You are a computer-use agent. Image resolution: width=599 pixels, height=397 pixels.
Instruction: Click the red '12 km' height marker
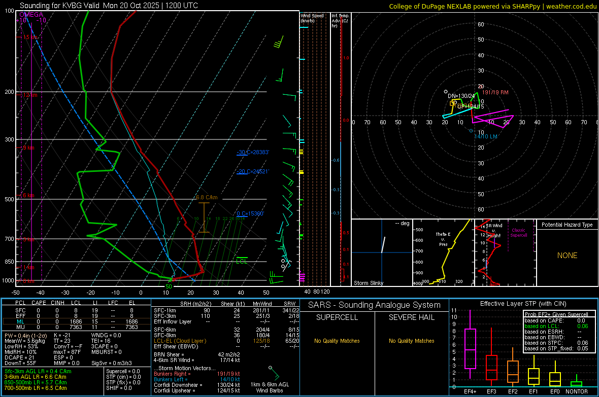pos(30,95)
